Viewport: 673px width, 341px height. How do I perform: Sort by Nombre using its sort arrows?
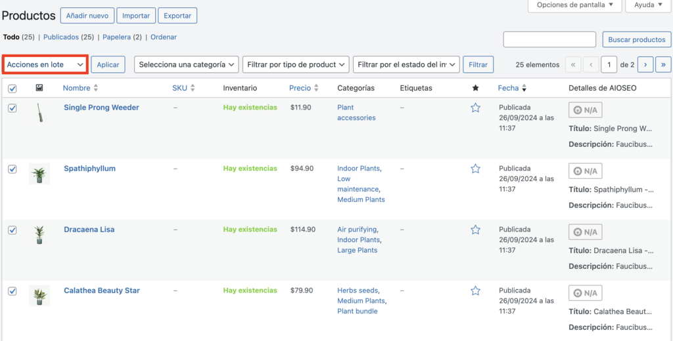96,88
